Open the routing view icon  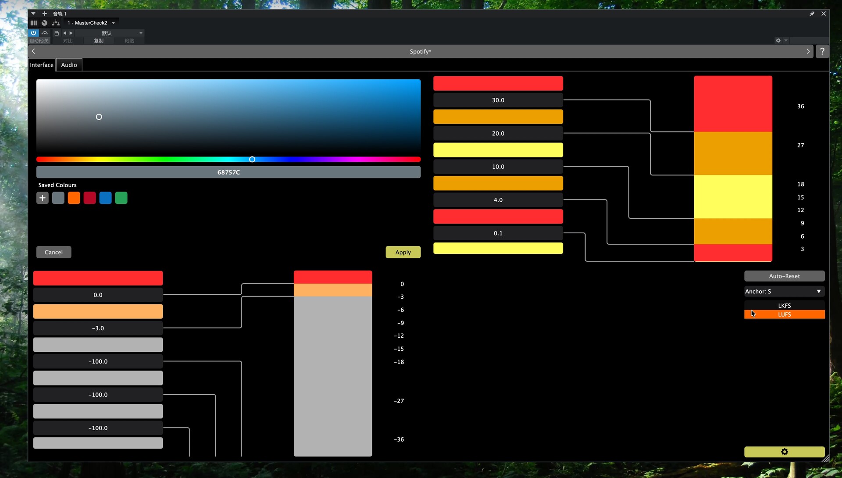pos(56,23)
